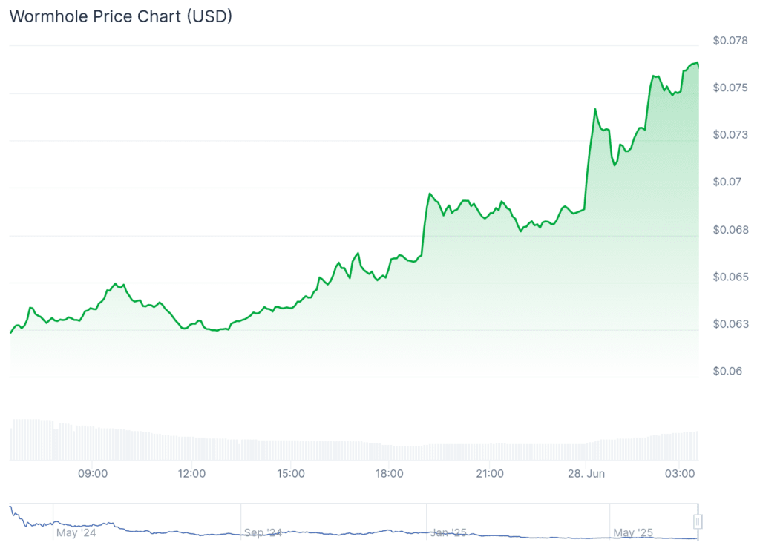Click the 28. Jun date axis label

click(x=586, y=472)
